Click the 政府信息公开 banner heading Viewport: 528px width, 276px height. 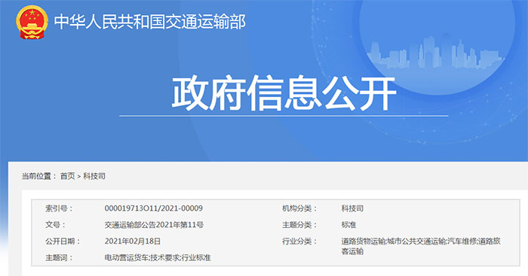click(x=284, y=93)
